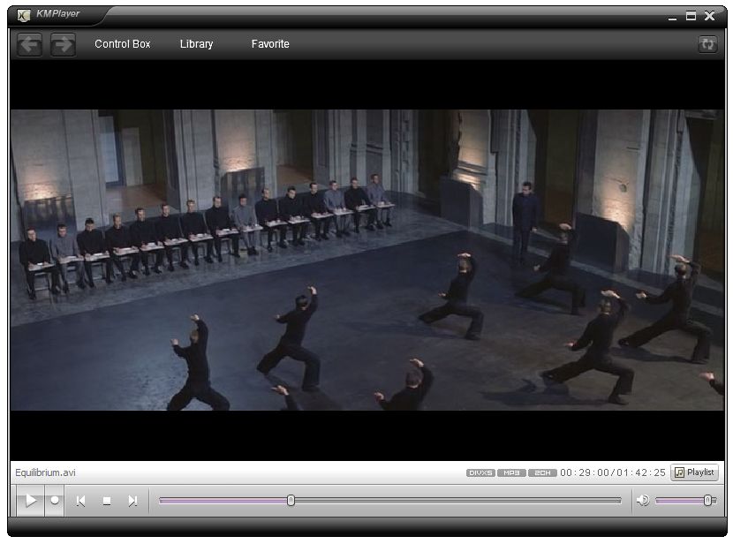Click the forward arrow navigation button
The height and width of the screenshot is (544, 733).
(63, 45)
